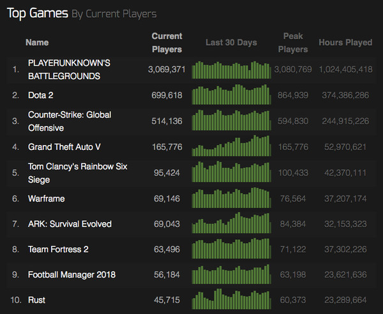Click Grand Theft Auto V 30-day chart
The height and width of the screenshot is (314, 383).
point(231,146)
